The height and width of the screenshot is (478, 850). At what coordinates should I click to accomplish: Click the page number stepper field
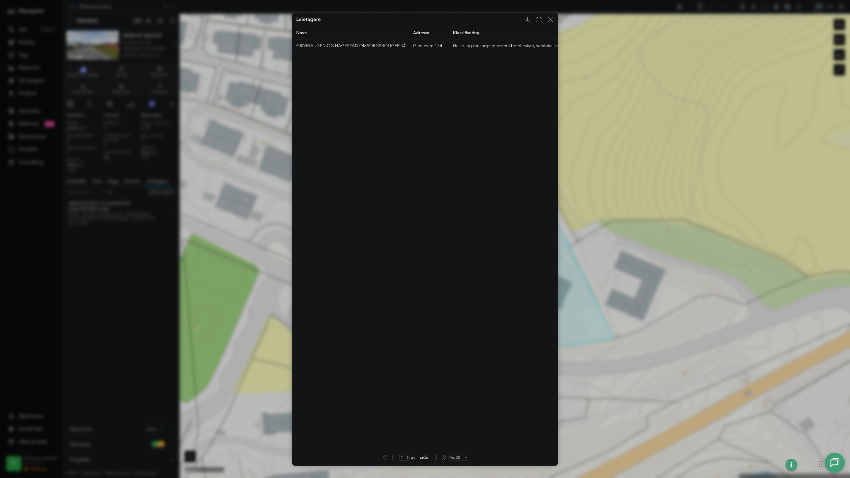404,457
